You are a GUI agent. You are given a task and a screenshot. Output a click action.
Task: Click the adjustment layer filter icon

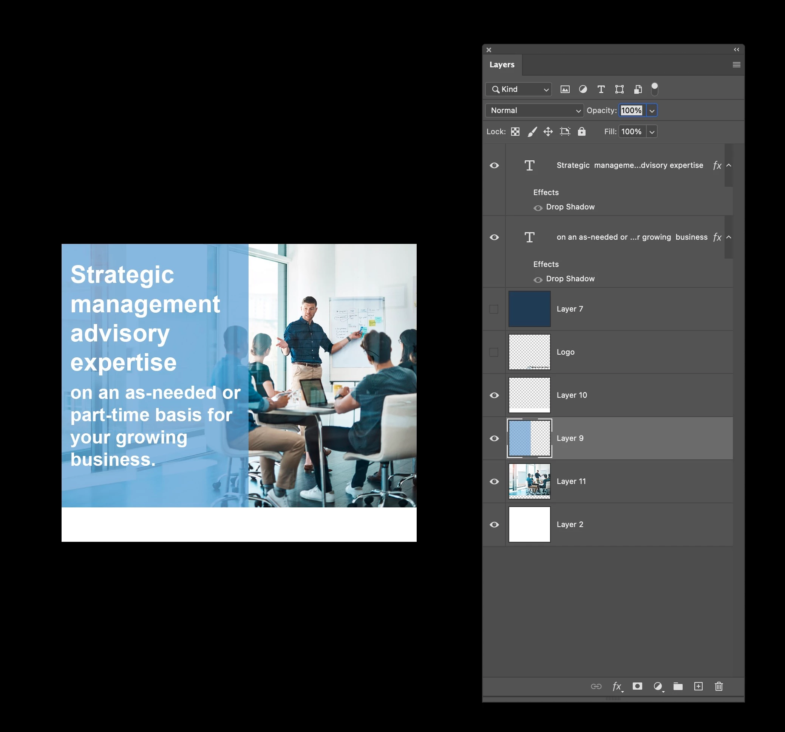583,89
